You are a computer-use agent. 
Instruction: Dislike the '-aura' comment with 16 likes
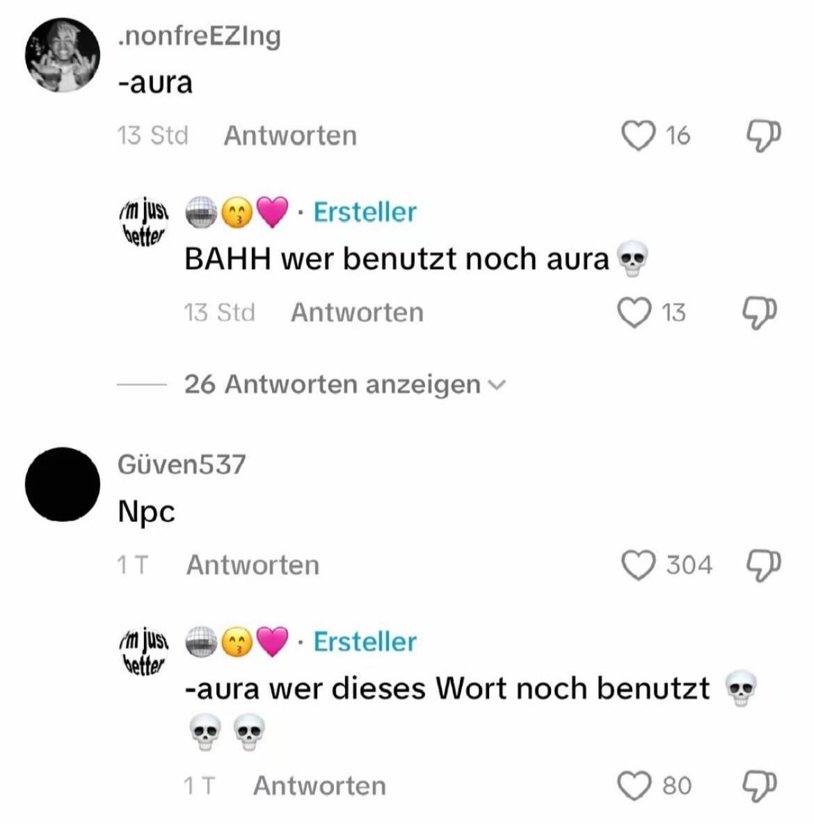click(763, 136)
